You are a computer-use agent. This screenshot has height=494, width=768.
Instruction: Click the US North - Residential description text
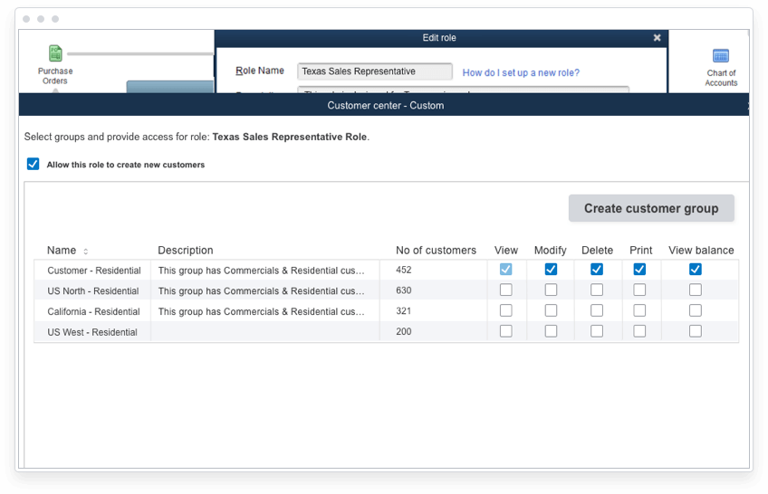point(261,291)
